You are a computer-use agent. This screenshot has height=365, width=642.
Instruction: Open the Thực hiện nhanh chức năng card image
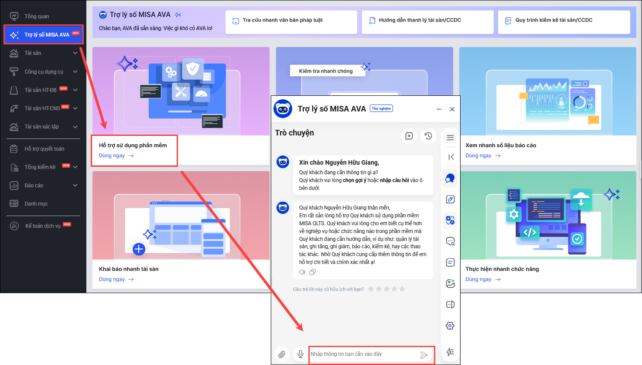548,215
